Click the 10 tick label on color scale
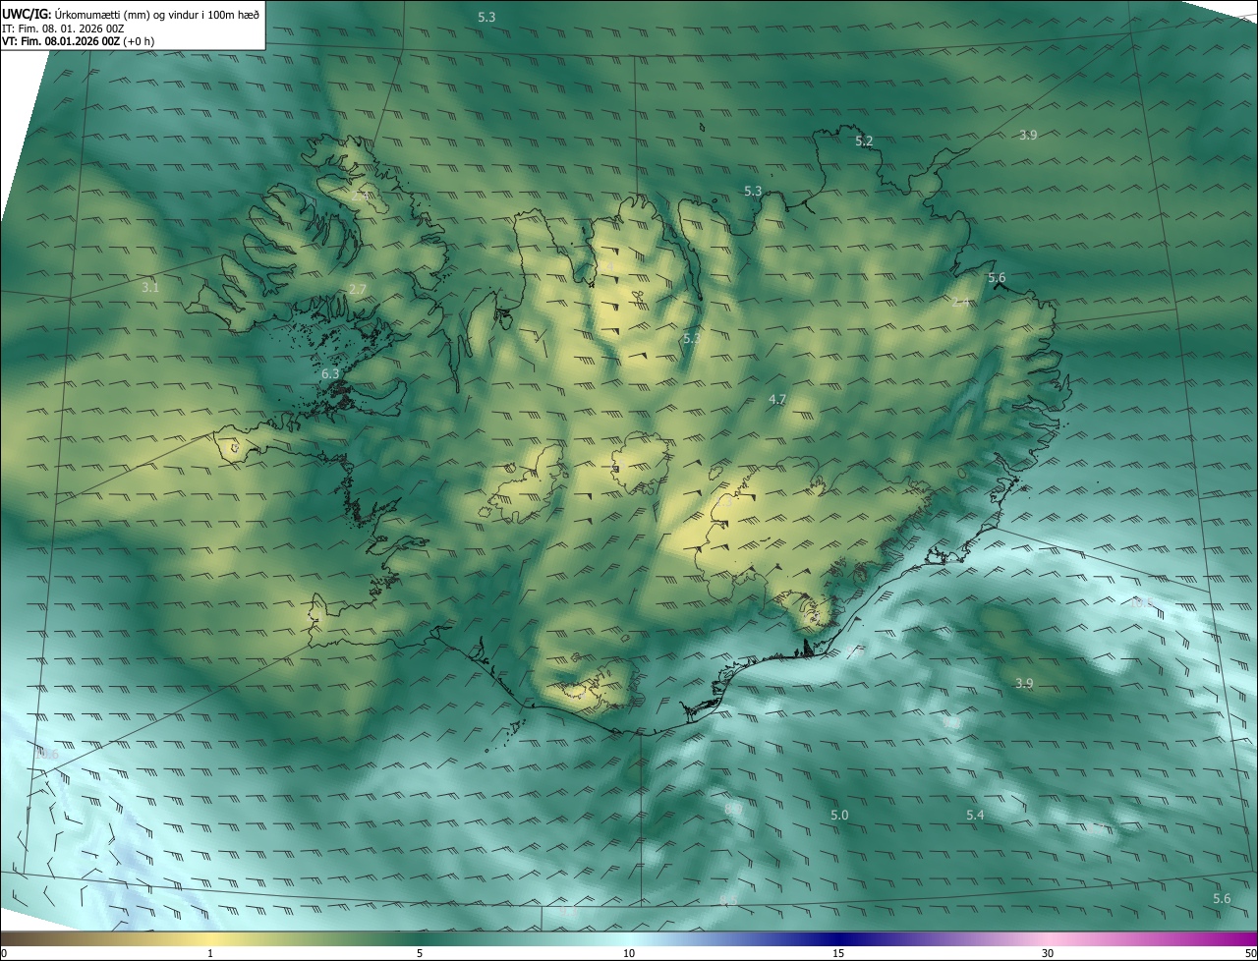 pyautogui.click(x=629, y=953)
